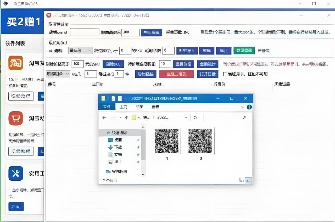Screen dimensions: 335x222
Task: Click the orange Taobao app icon in software list
Action: click(16, 63)
